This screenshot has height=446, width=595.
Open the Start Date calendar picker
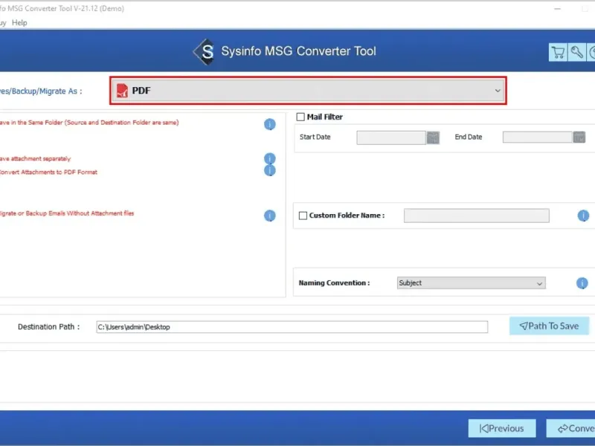433,138
